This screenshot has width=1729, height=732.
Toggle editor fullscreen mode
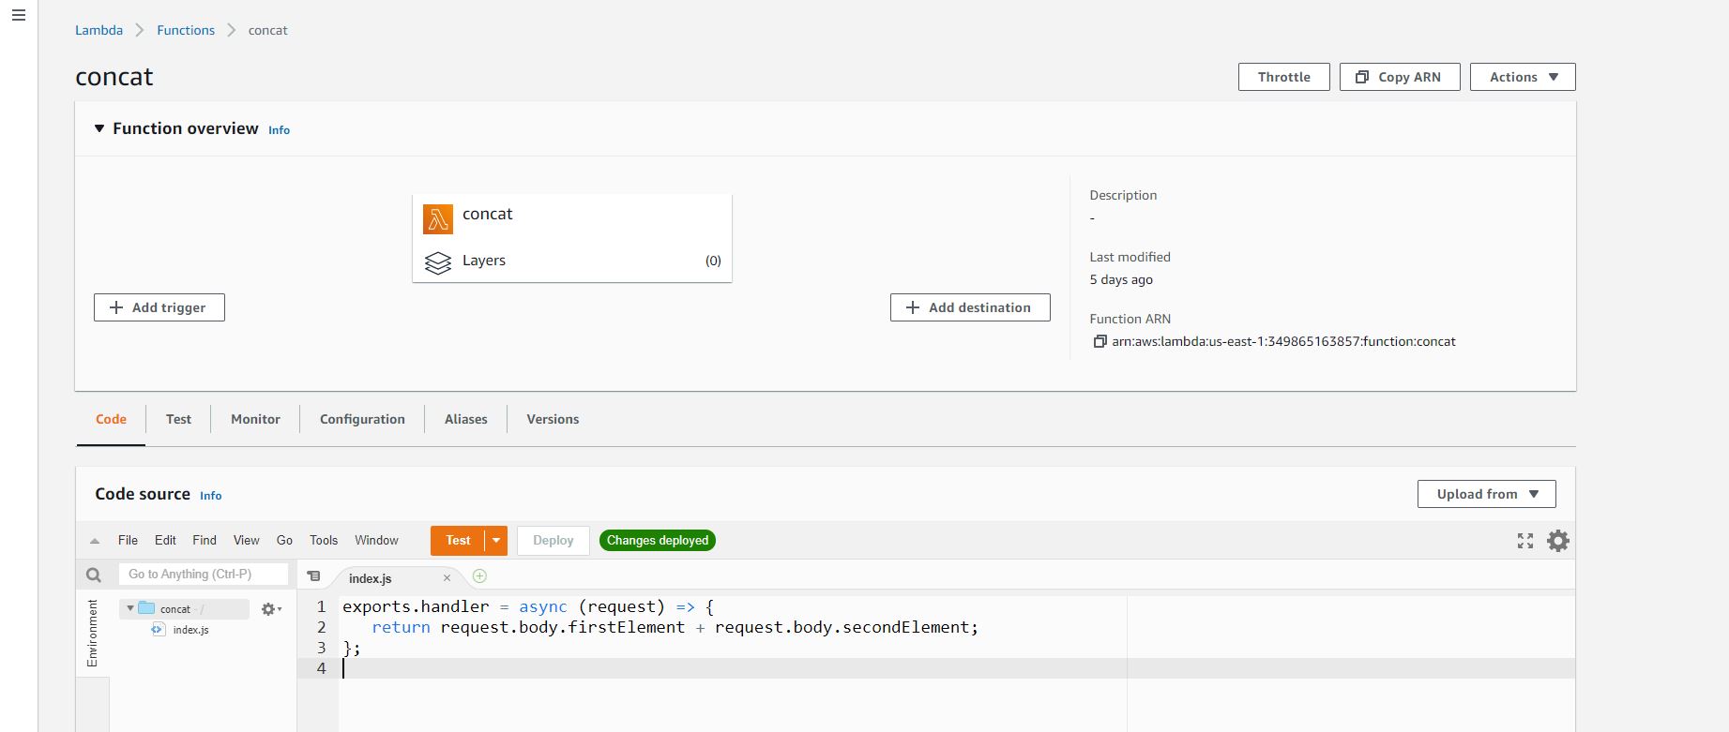1525,541
